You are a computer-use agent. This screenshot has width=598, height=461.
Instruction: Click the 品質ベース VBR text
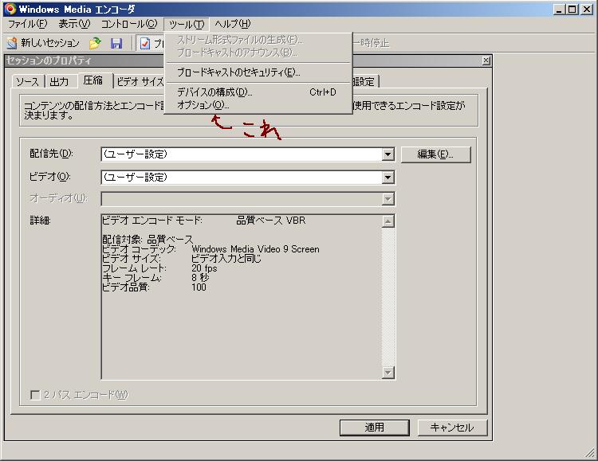click(271, 221)
